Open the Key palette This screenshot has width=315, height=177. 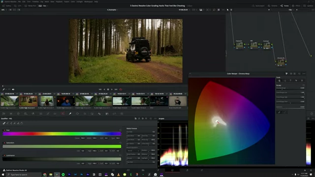(107, 114)
